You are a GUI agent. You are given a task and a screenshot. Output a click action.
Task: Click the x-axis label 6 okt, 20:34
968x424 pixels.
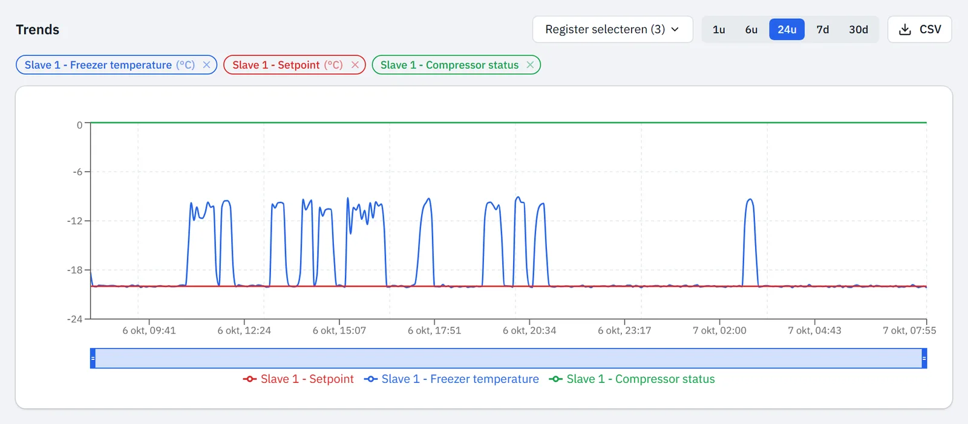click(529, 330)
